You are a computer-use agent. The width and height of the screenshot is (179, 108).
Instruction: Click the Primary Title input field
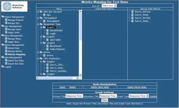pos(74,96)
